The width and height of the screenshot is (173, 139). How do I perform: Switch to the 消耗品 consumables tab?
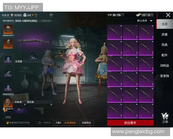point(164,65)
